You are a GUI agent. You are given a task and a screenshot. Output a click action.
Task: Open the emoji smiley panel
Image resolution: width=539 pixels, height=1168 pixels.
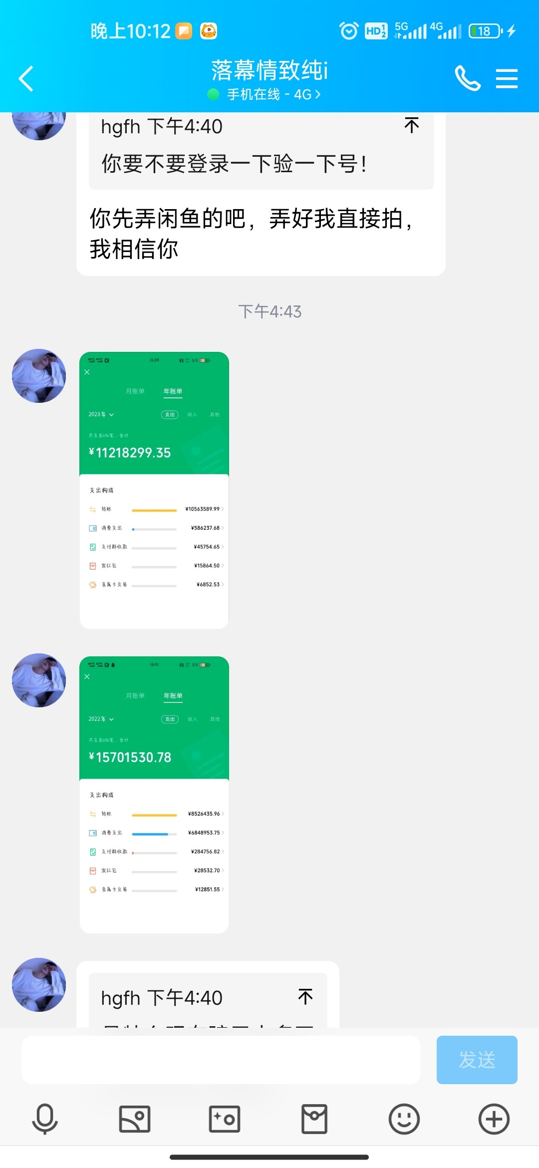coord(404,1119)
